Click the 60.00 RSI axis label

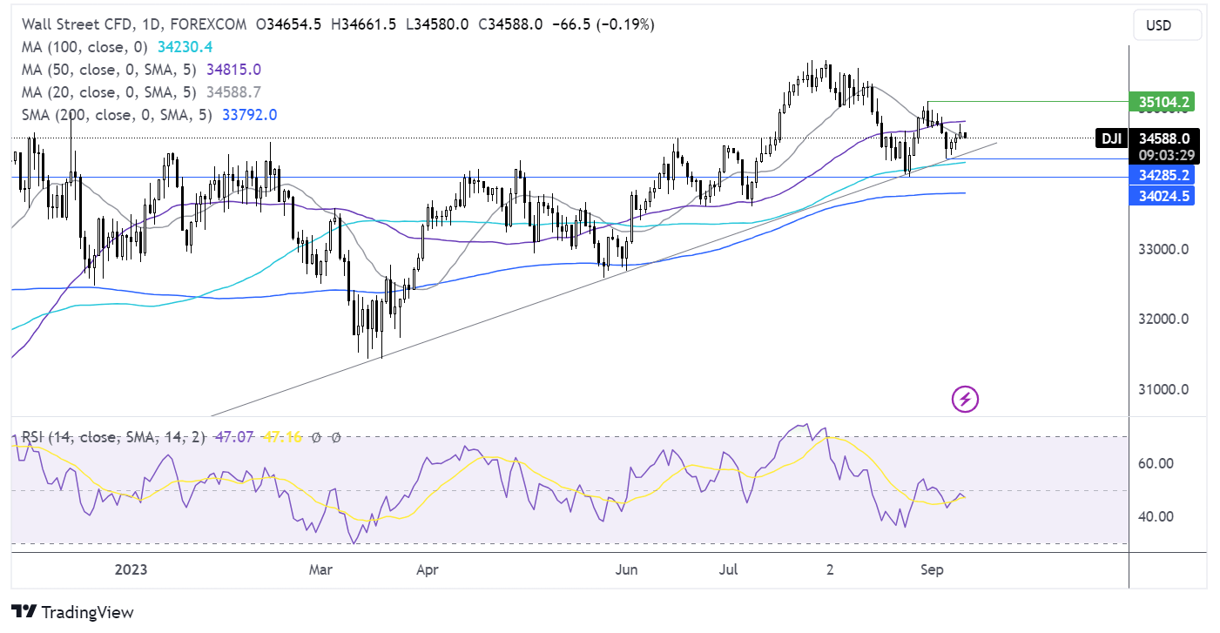pos(1154,464)
